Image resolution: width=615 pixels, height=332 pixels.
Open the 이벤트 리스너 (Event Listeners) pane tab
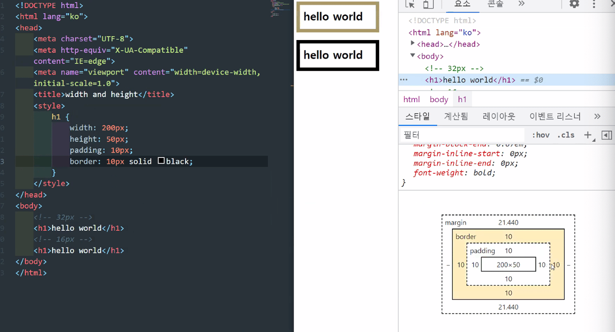[x=555, y=117]
